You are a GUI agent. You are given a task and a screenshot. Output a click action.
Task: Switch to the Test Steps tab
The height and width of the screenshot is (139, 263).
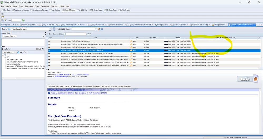point(59,87)
